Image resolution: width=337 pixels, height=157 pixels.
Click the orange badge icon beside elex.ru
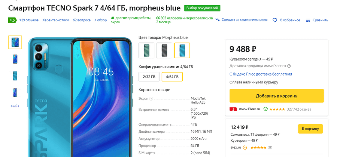[245, 147]
